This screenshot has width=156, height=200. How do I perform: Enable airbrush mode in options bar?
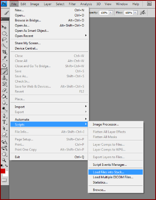click(143, 12)
